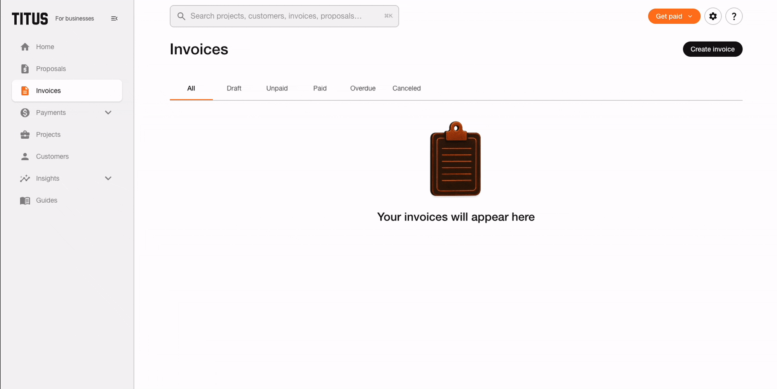
Task: Click the Customers person icon
Action: pyautogui.click(x=25, y=156)
